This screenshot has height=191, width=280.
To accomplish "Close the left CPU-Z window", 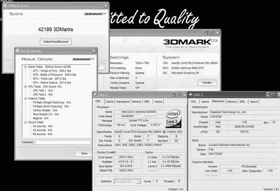I will pyautogui.click(x=185, y=95).
